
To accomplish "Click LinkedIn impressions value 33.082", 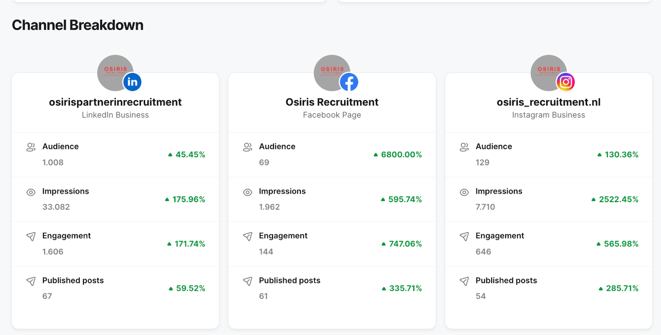I will tap(56, 207).
